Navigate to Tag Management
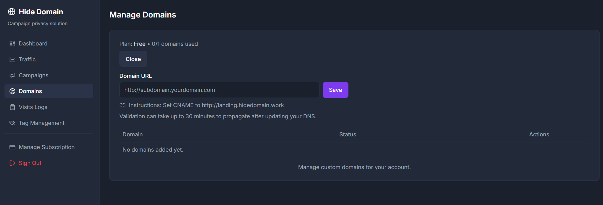 49,123
